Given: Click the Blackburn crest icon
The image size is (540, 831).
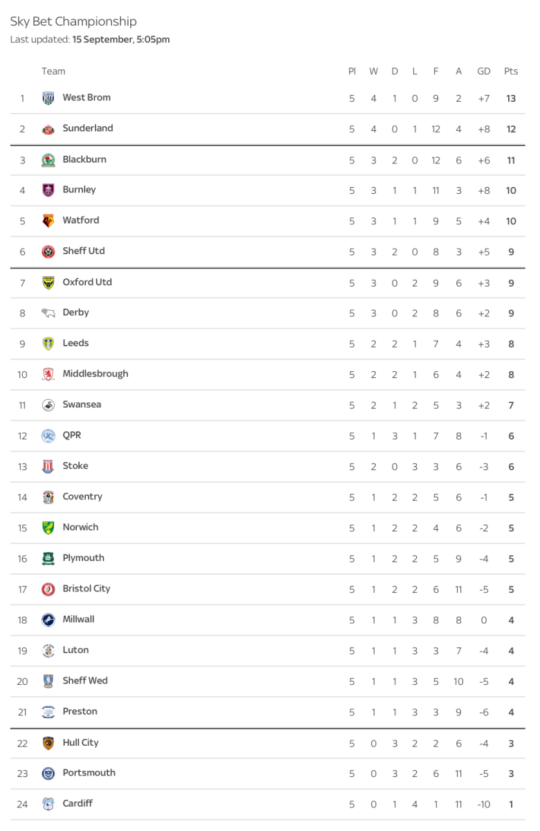Looking at the screenshot, I should 48,160.
